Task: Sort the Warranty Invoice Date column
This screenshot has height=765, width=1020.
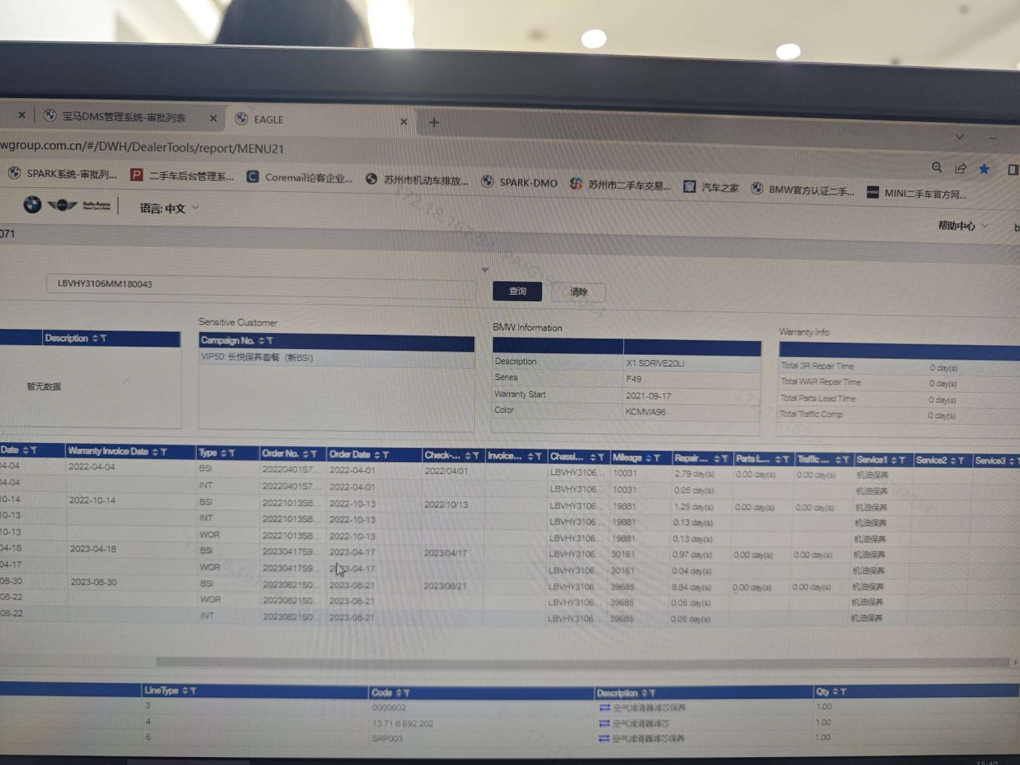Action: point(155,452)
